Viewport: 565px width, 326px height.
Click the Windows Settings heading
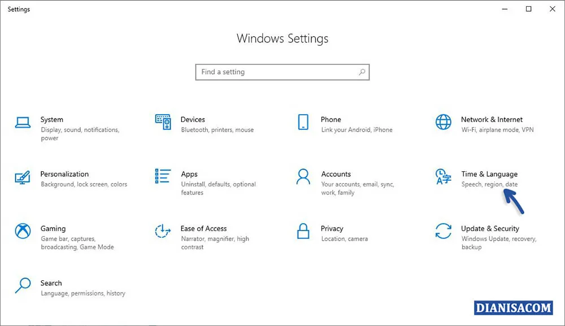point(282,38)
